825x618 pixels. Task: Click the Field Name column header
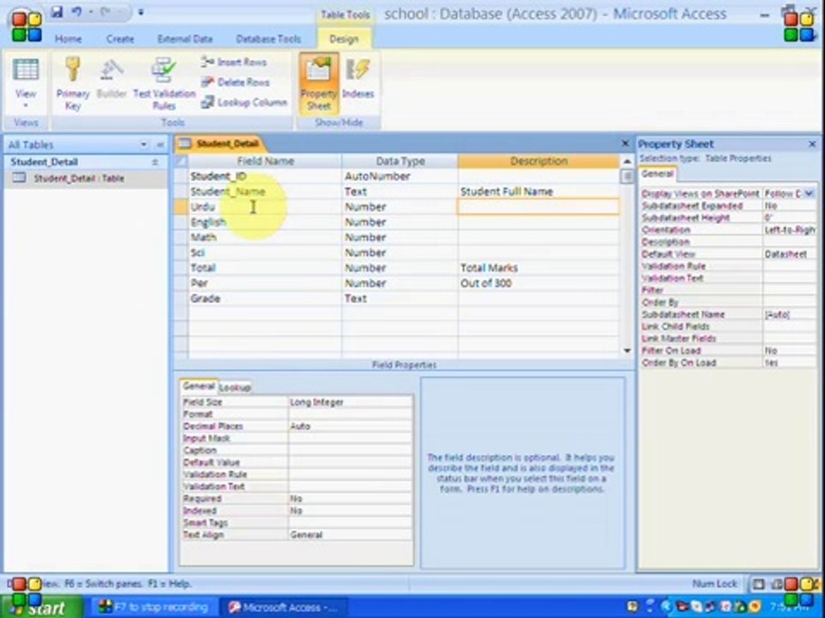coord(265,161)
